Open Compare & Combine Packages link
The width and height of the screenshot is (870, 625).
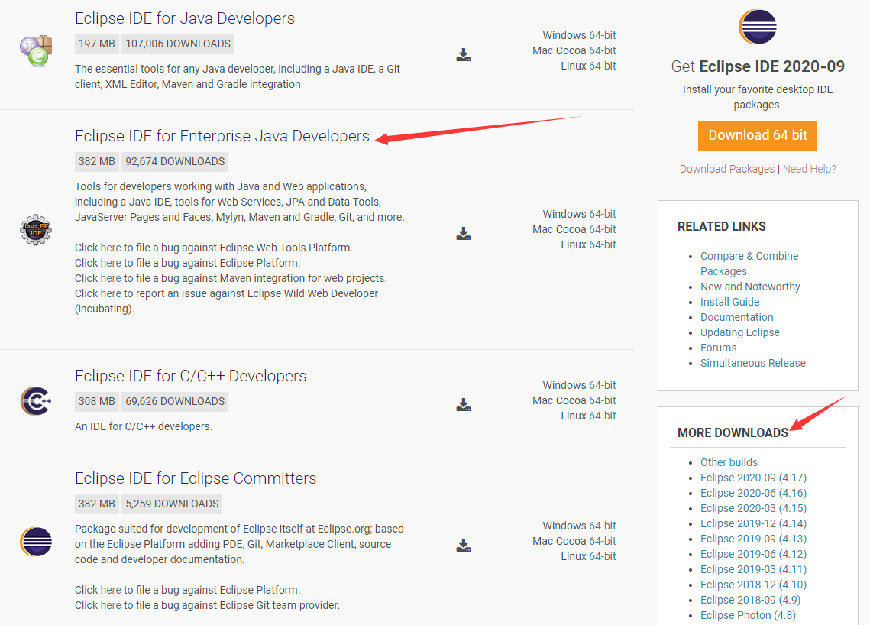point(749,264)
